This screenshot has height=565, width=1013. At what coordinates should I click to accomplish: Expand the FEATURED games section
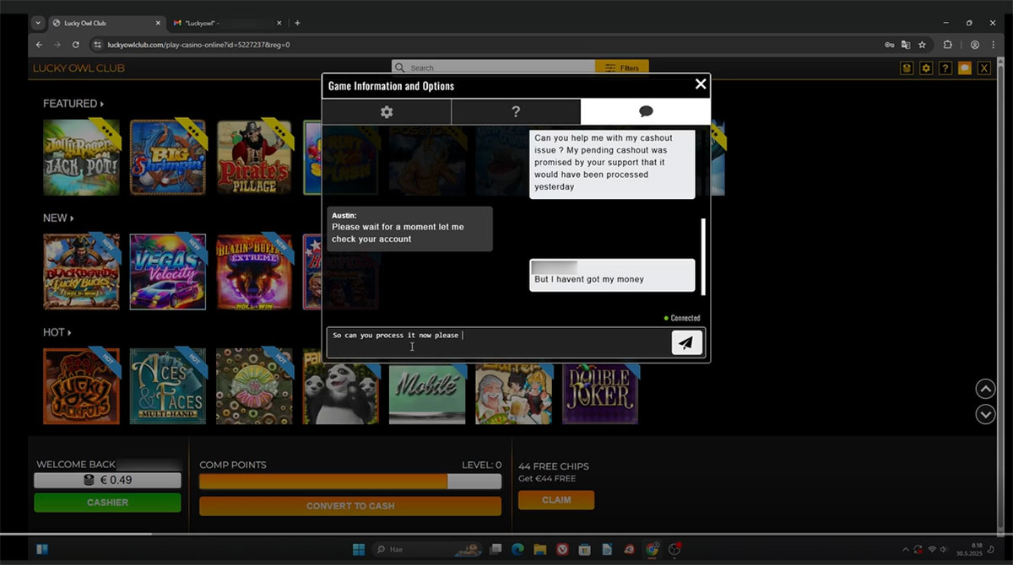tap(73, 104)
